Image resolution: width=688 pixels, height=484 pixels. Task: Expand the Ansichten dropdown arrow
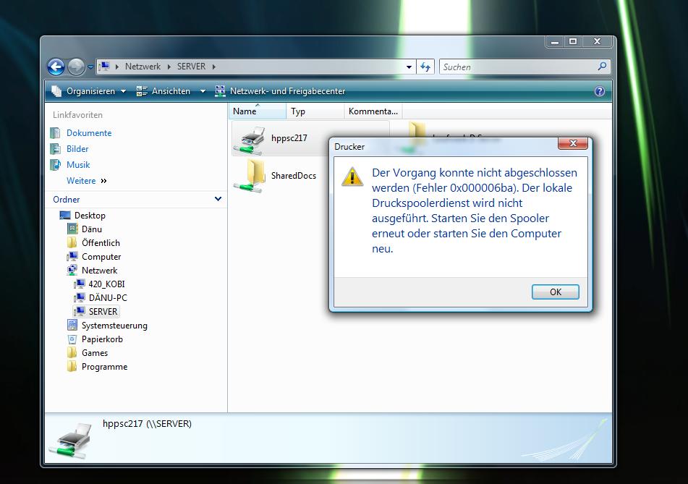[x=203, y=91]
